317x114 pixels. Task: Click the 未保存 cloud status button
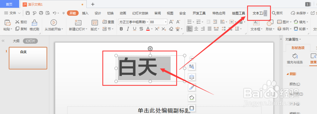pos(300,13)
